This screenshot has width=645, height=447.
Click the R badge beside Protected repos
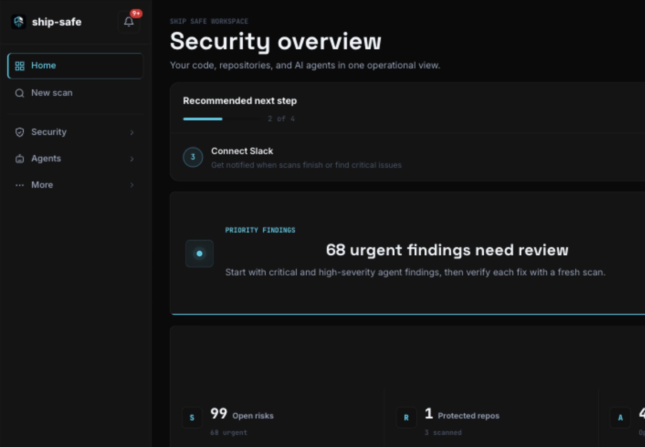[406, 417]
